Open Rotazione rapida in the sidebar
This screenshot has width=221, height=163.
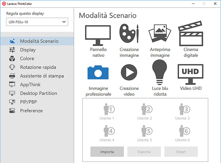[38, 67]
